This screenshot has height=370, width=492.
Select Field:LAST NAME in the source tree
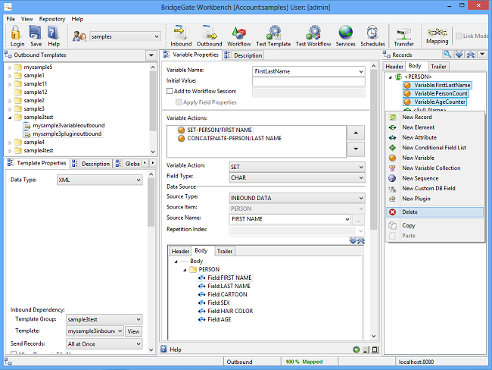pos(224,286)
